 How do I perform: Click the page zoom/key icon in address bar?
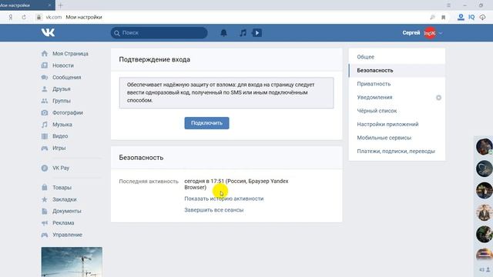tap(433, 17)
